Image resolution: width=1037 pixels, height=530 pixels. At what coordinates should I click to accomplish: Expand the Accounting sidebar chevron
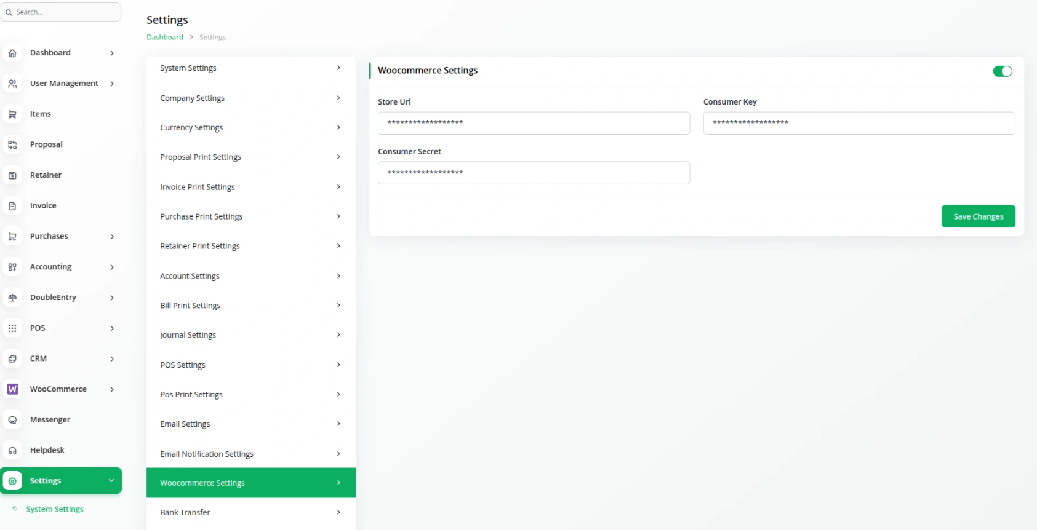click(112, 267)
